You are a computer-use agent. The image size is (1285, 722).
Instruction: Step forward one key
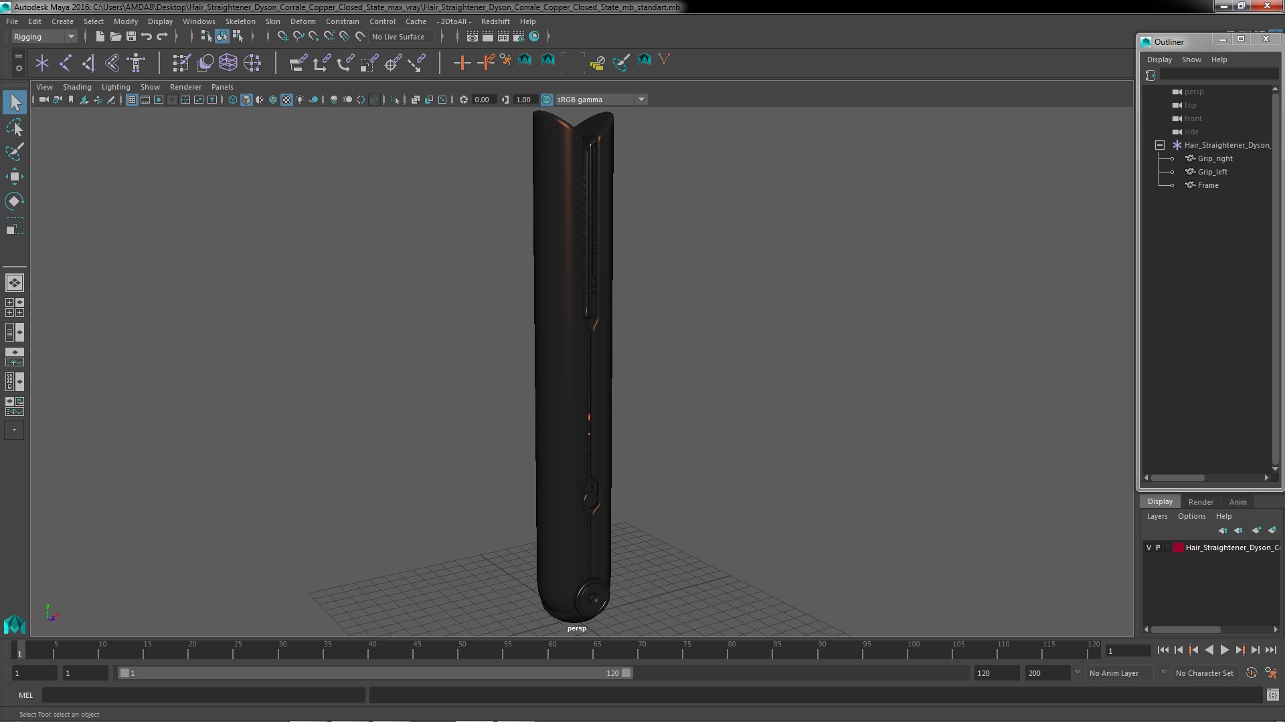click(x=1239, y=650)
